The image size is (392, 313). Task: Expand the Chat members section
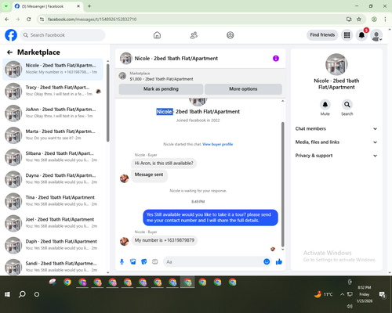click(336, 128)
